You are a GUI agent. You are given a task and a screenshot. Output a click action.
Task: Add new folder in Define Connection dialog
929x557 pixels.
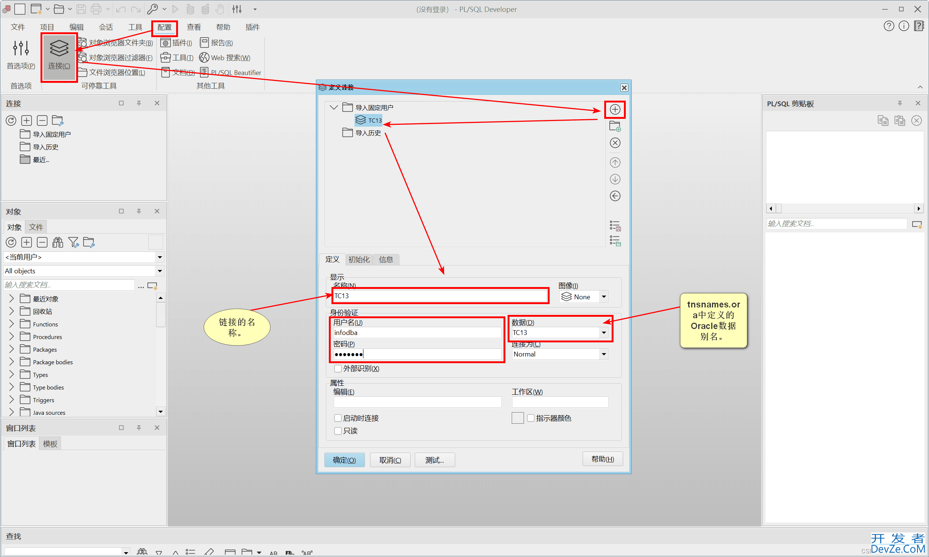pos(615,126)
